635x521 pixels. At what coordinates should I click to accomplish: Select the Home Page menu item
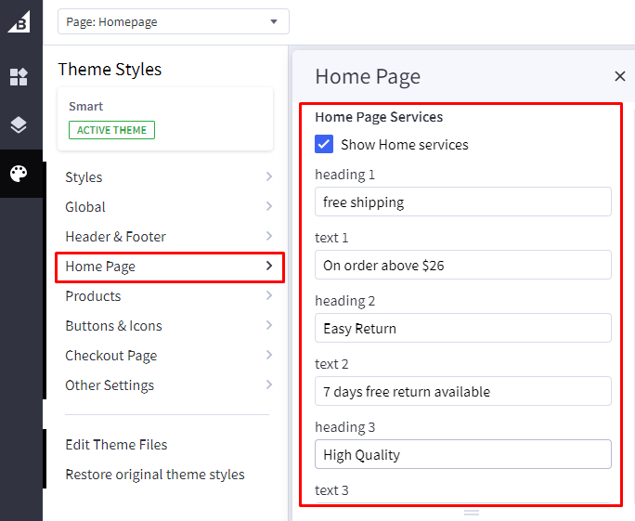168,267
